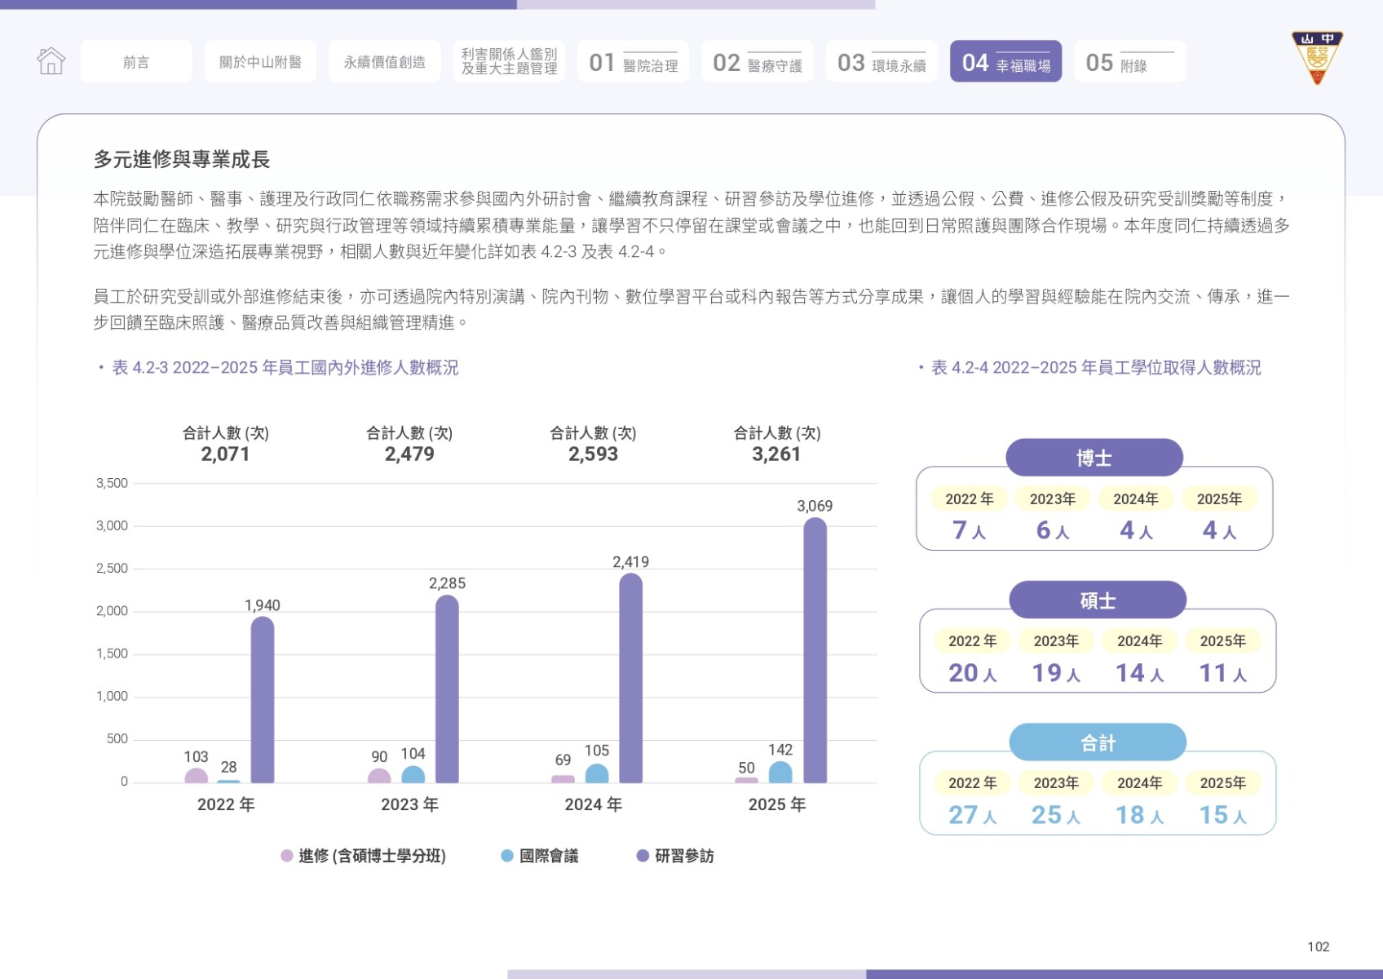Click the 2022 年 x-axis label

(226, 804)
